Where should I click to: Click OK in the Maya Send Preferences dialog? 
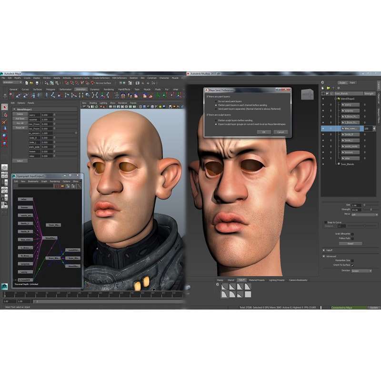(x=264, y=131)
